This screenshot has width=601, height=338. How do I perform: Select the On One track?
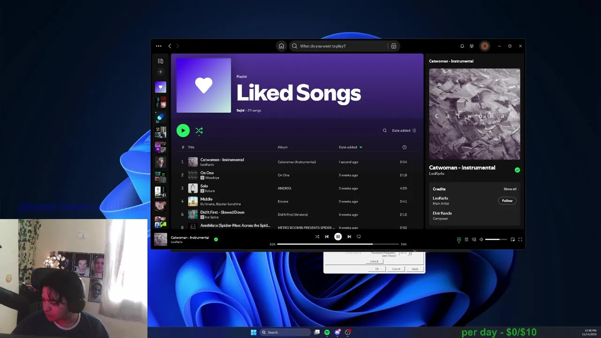point(297,175)
